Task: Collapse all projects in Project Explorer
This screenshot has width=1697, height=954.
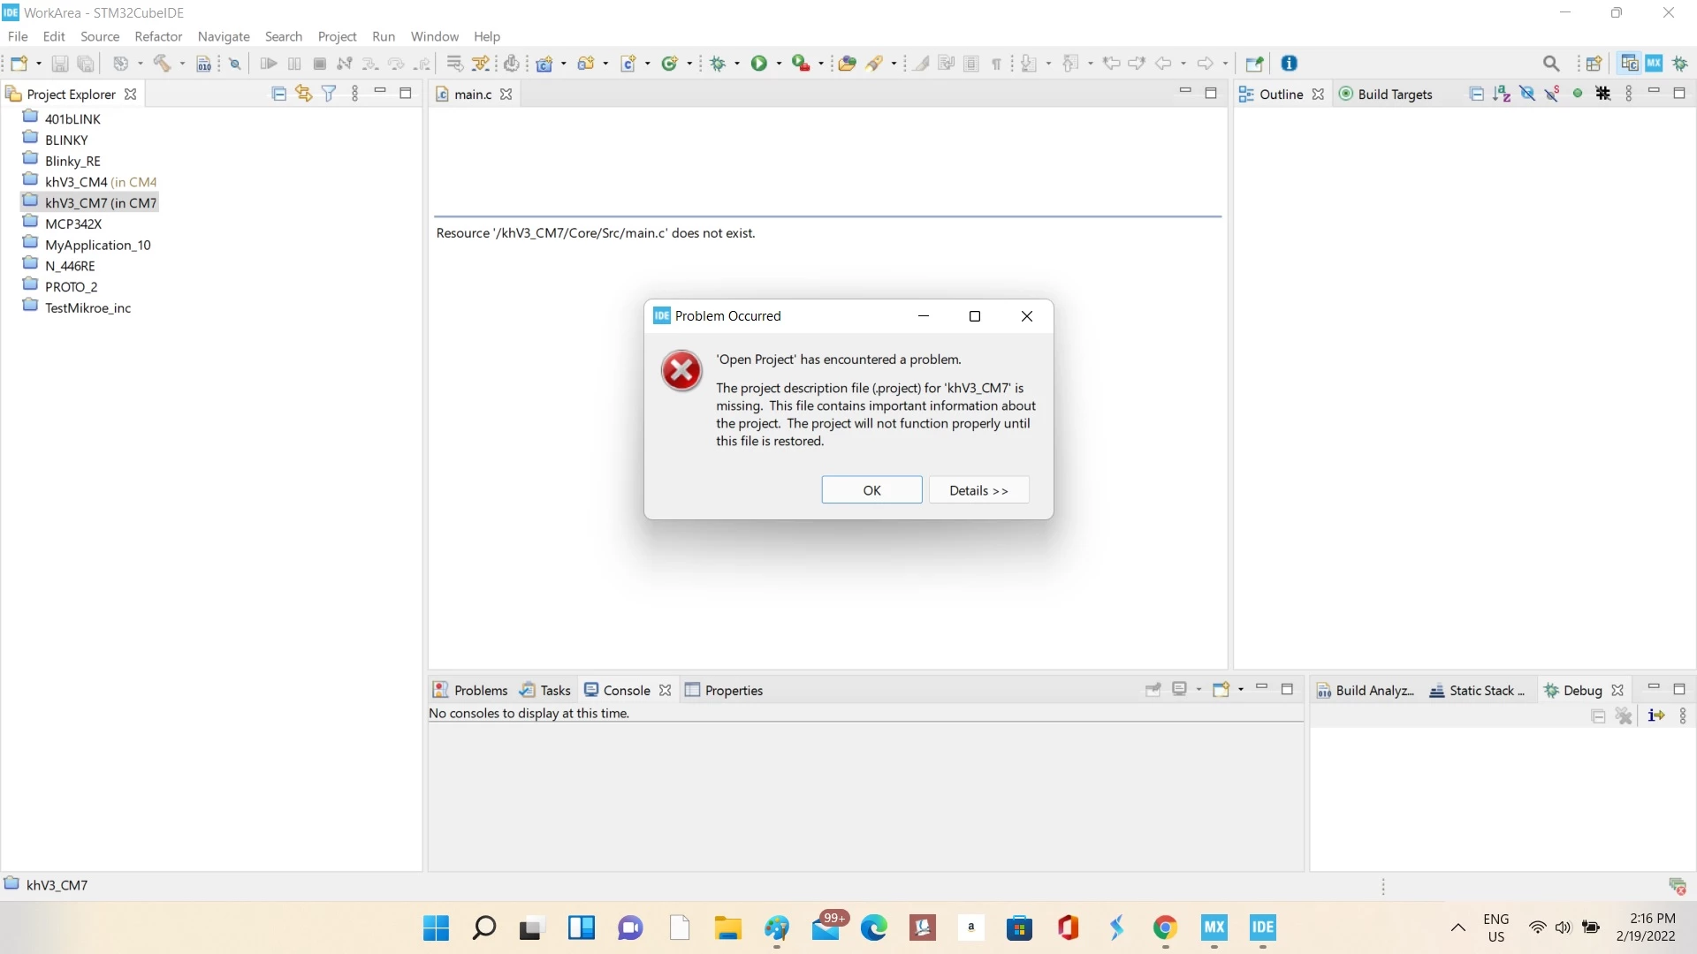Action: [278, 94]
